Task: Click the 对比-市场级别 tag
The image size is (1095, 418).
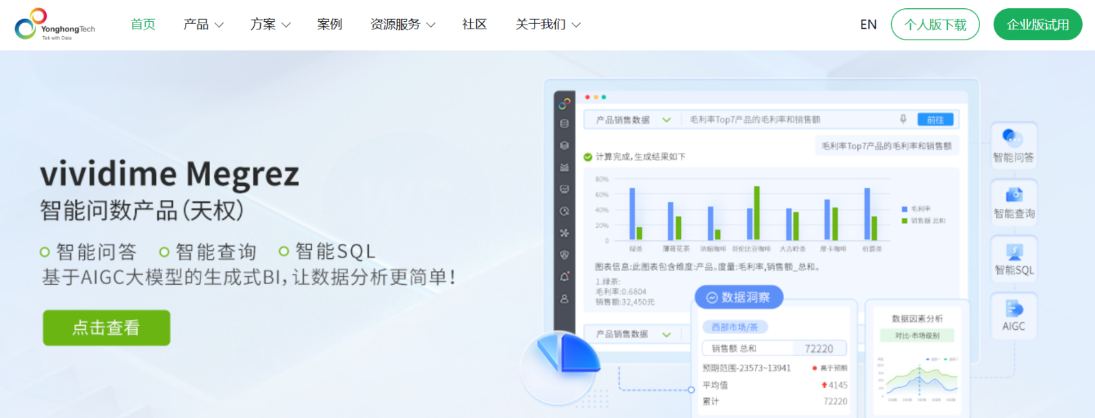Action: tap(917, 335)
